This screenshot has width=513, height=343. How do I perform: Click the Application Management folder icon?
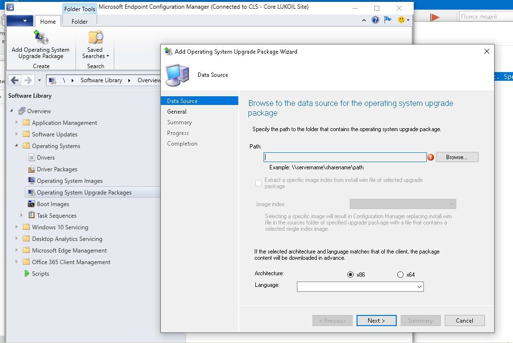(x=27, y=122)
